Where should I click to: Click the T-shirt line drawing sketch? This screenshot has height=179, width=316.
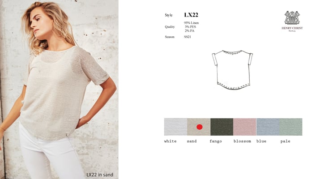232,70
